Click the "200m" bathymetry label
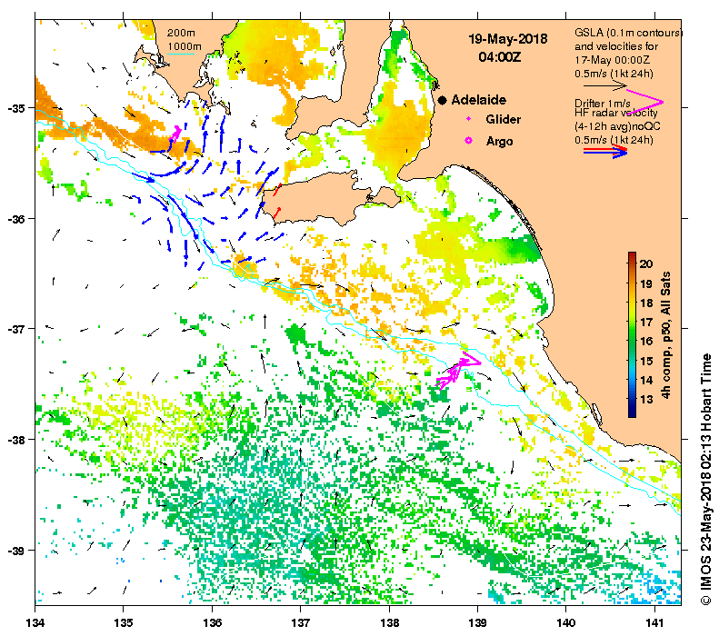The width and height of the screenshot is (719, 636). (181, 33)
